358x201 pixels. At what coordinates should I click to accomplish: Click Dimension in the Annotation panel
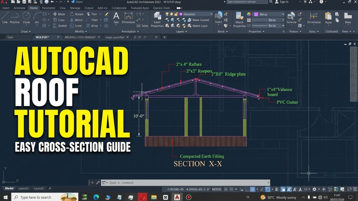(128, 18)
